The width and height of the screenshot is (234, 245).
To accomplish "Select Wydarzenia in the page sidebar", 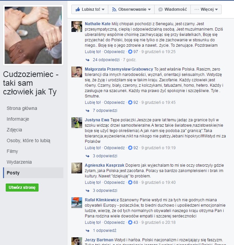I will [x=19, y=162].
